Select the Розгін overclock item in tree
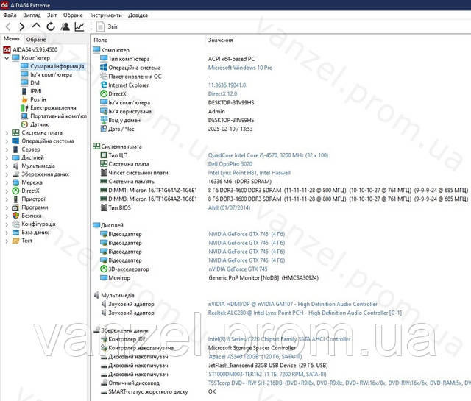Viewport: 471px width, 401px height. point(38,99)
